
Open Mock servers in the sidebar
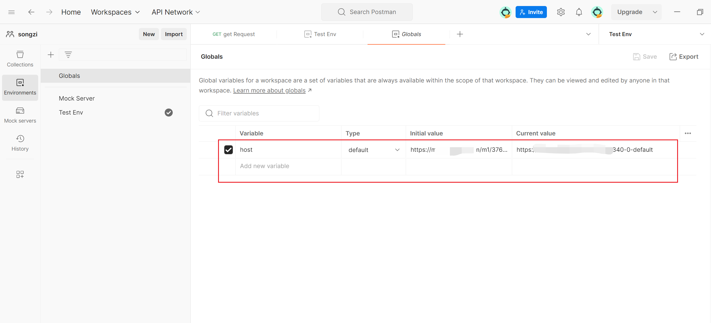pyautogui.click(x=20, y=115)
